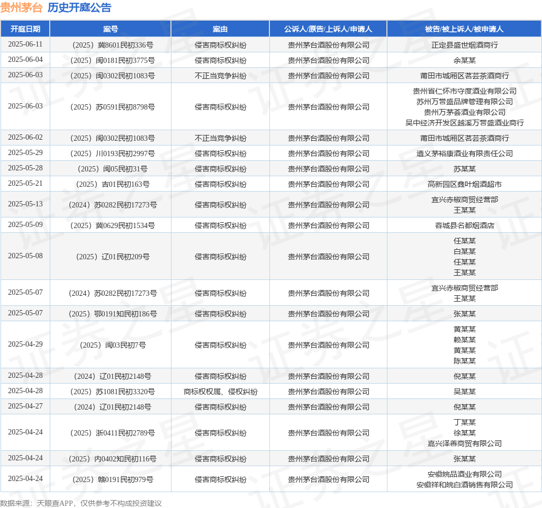542x508 pixels.
Task: Select the date 2025-05-28
Action: tap(25, 168)
